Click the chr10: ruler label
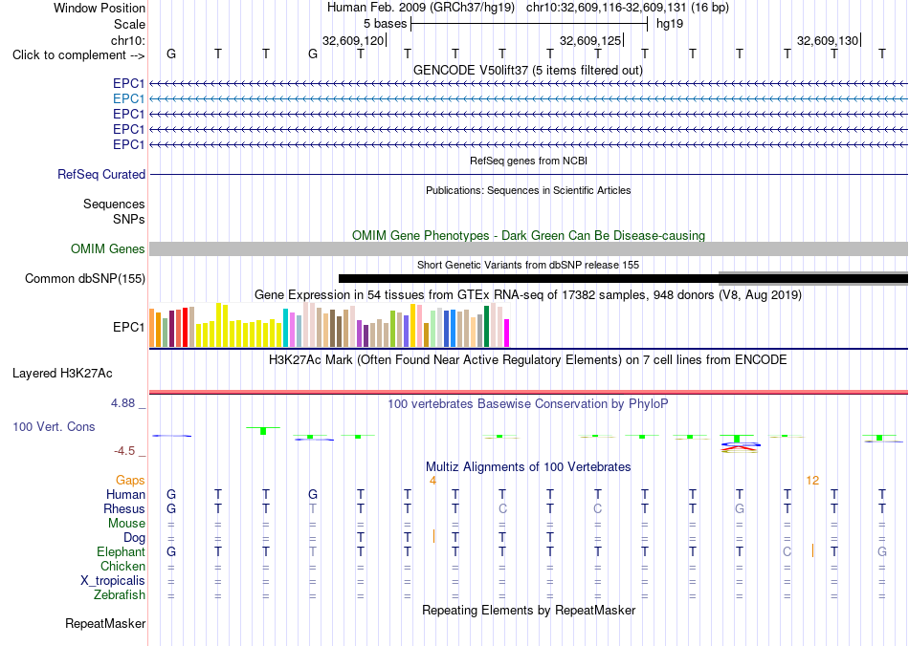Image resolution: width=909 pixels, height=646 pixels. pyautogui.click(x=128, y=40)
